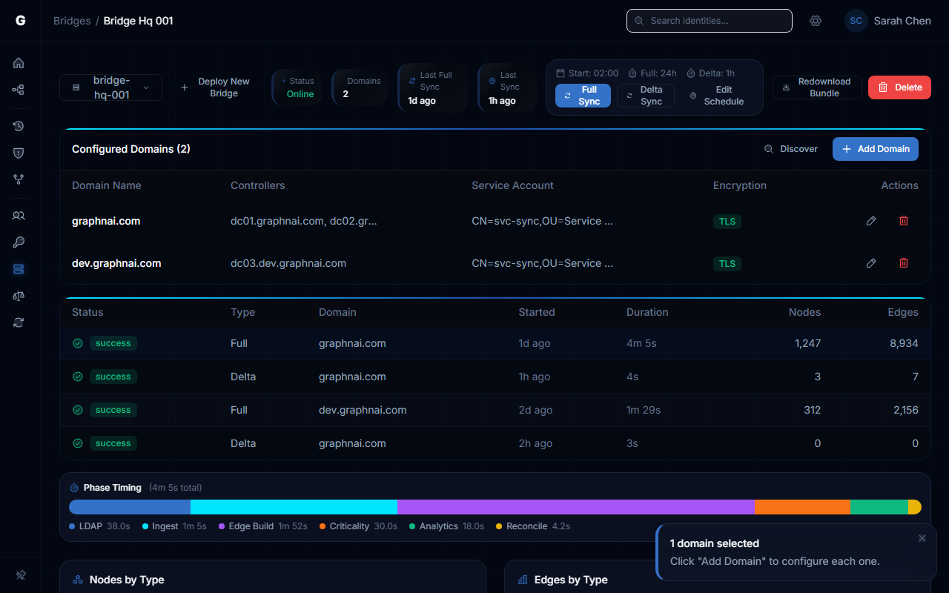The image size is (949, 593).
Task: Navigate to Bridges via the breadcrumb
Action: pyautogui.click(x=72, y=21)
